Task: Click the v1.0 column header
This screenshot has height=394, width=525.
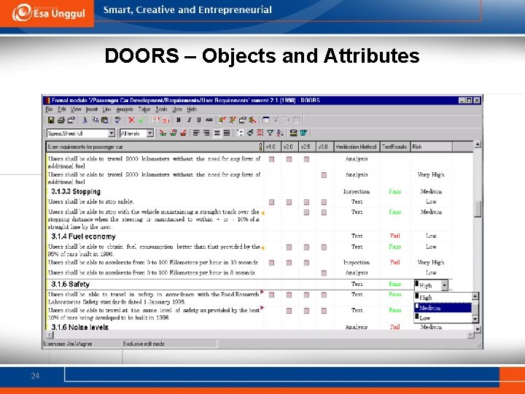Action: (271, 147)
